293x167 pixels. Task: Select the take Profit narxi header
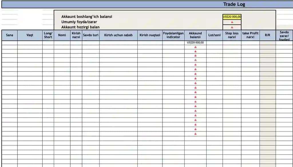click(x=250, y=35)
